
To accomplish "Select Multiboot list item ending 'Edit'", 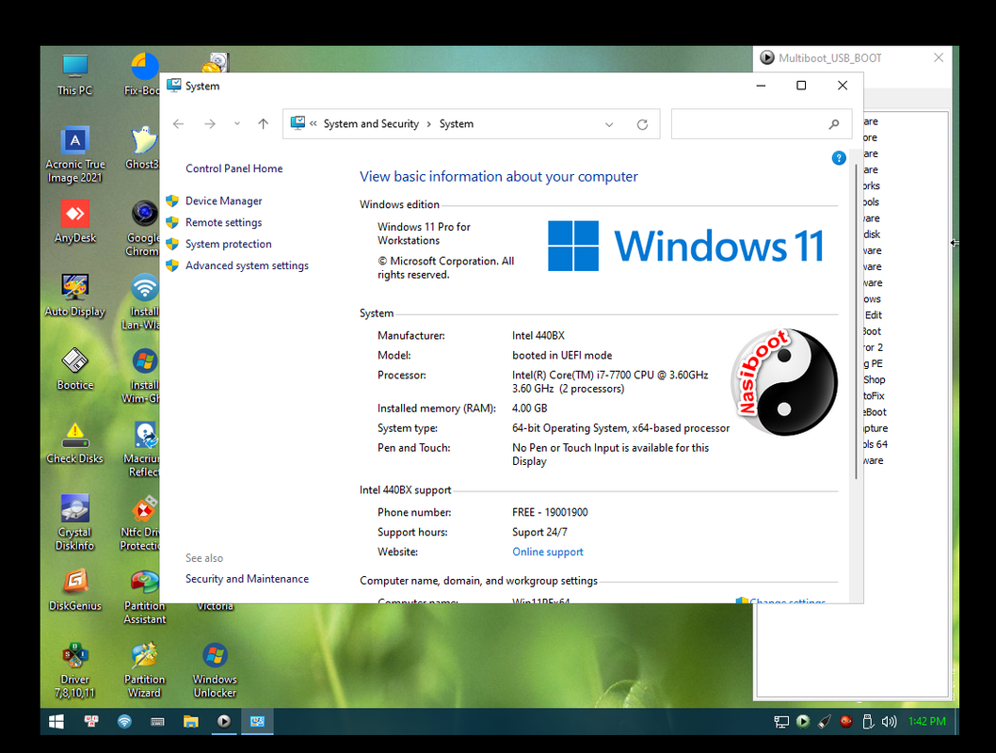I will [x=873, y=315].
